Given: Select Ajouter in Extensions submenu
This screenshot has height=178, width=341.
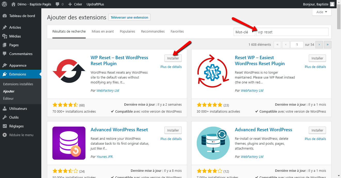Looking at the screenshot, I should point(9,91).
